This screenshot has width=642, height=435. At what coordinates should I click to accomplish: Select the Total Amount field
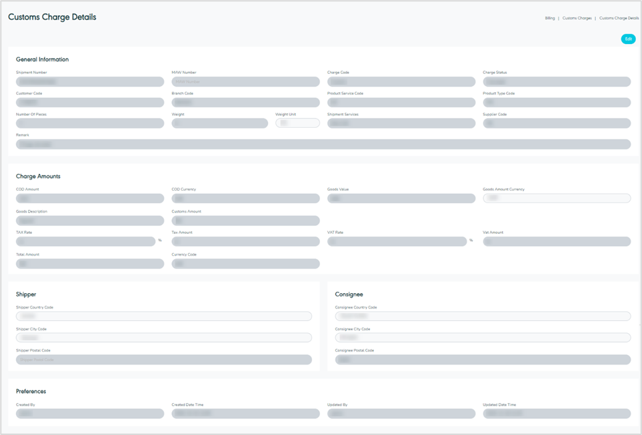[x=90, y=264]
